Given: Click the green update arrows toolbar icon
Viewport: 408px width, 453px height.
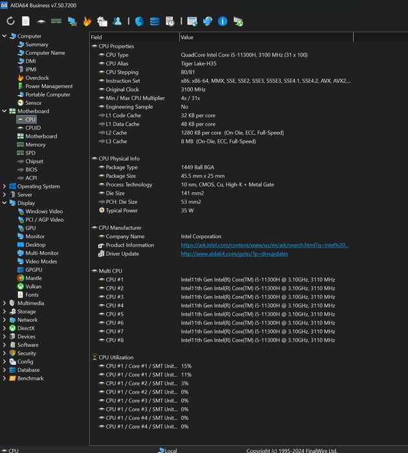Looking at the screenshot, I should tap(238, 21).
